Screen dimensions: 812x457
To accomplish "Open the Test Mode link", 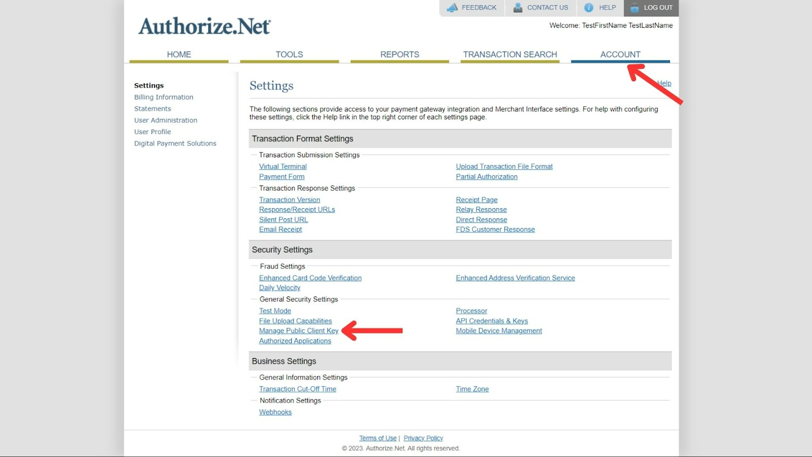I will (x=275, y=311).
